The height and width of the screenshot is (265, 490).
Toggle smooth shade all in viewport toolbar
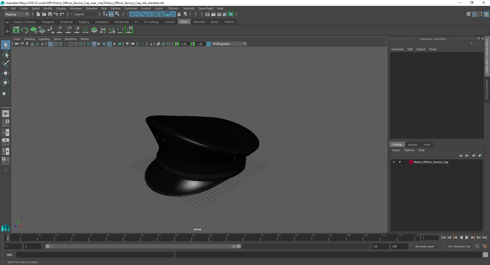coord(94,44)
